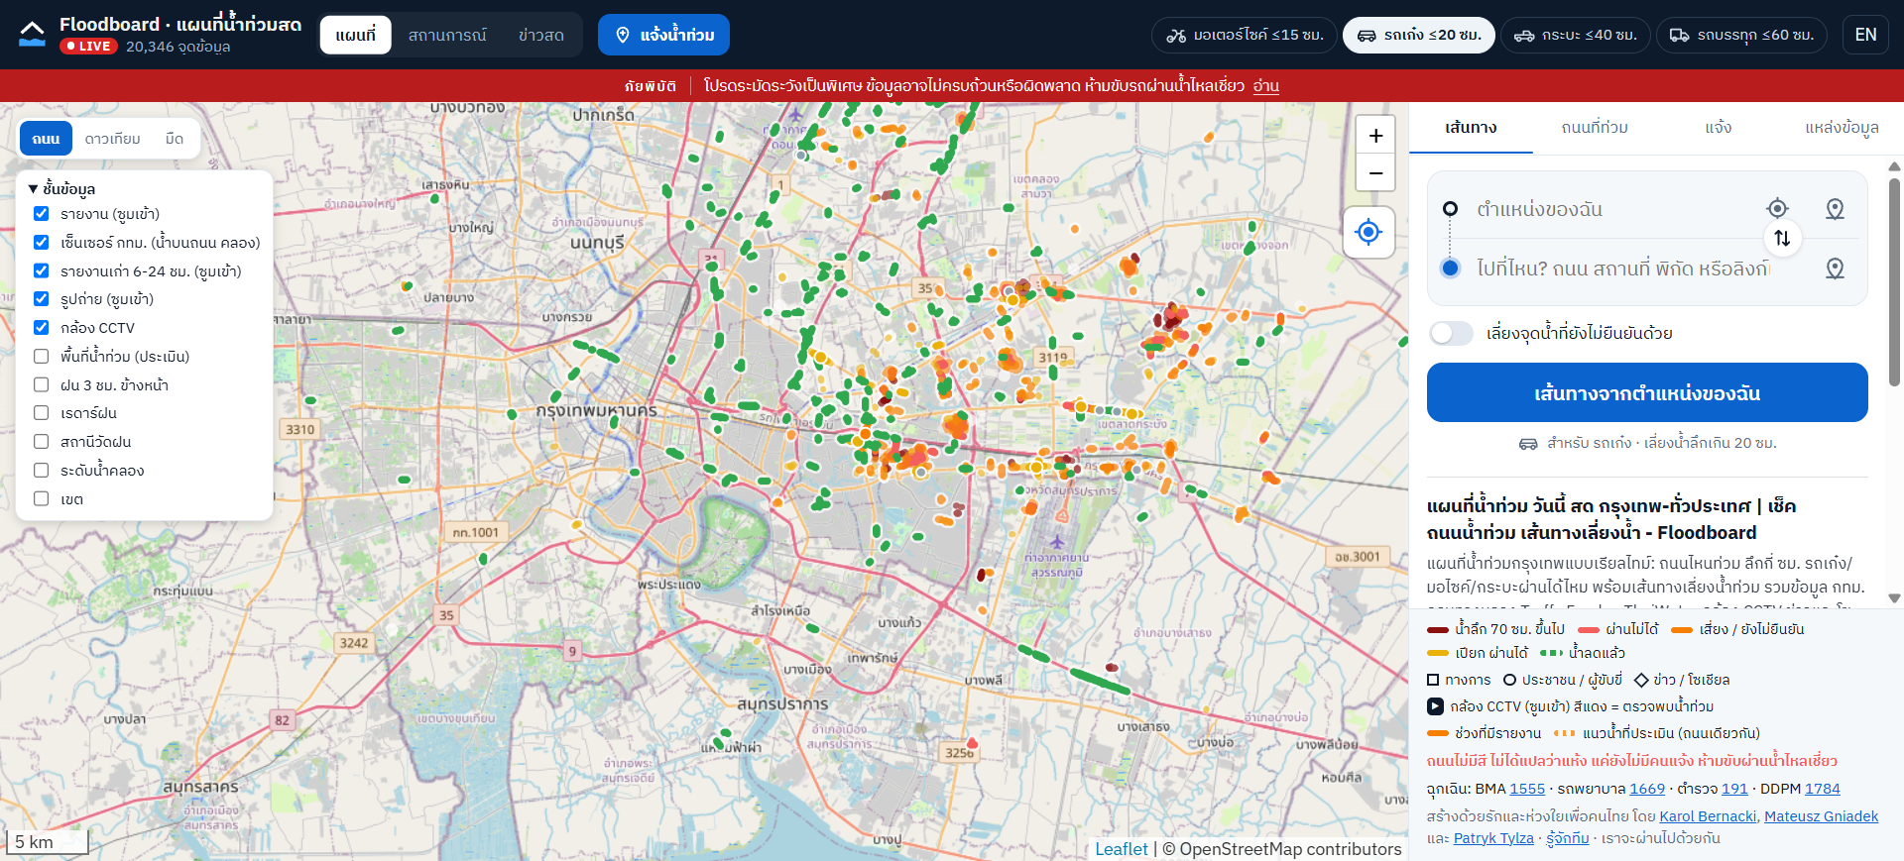The height and width of the screenshot is (861, 1904).
Task: Toggle กล้อง CCTV layer checkbox
Action: 41,327
